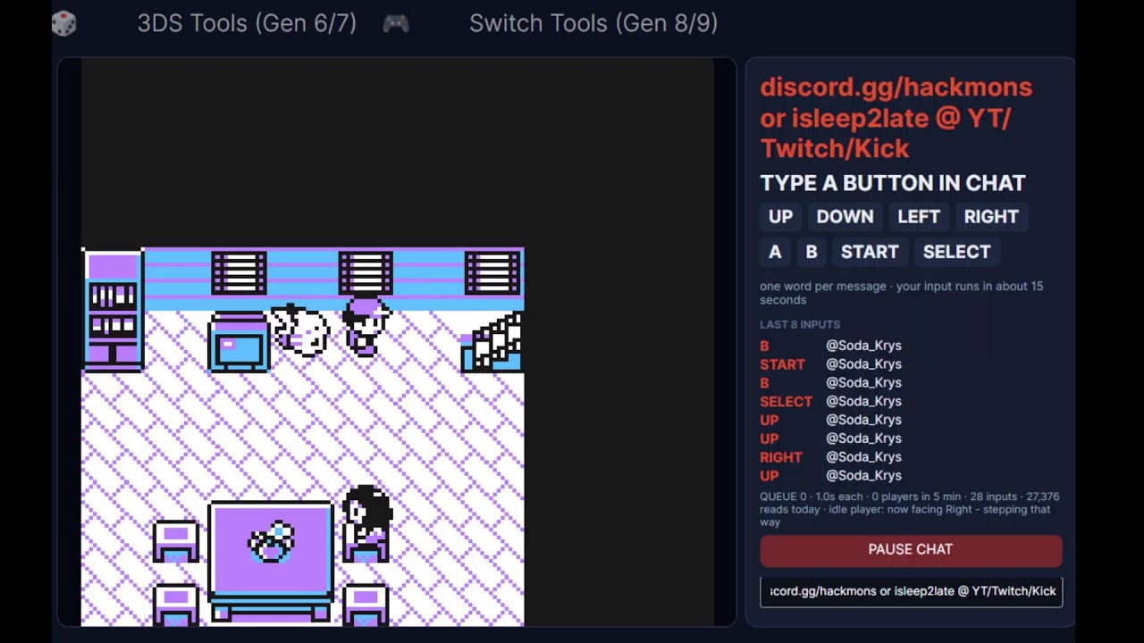Open the 3DS Tools (Gen 6/7) menu
Viewport: 1144px width, 643px height.
pos(247,23)
